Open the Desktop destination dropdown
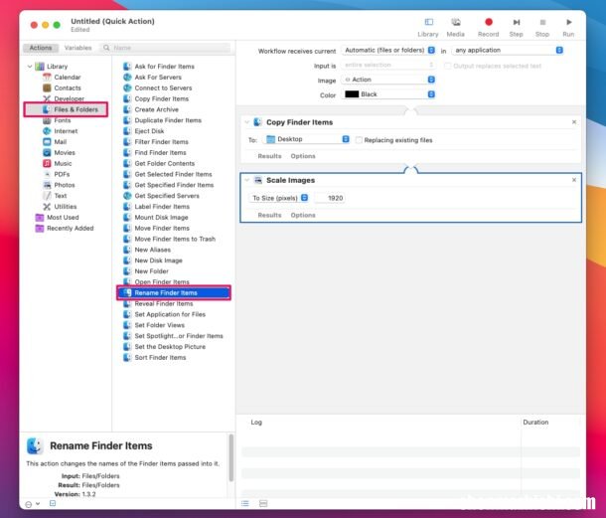Viewport: 606px width, 518px height. tap(307, 139)
